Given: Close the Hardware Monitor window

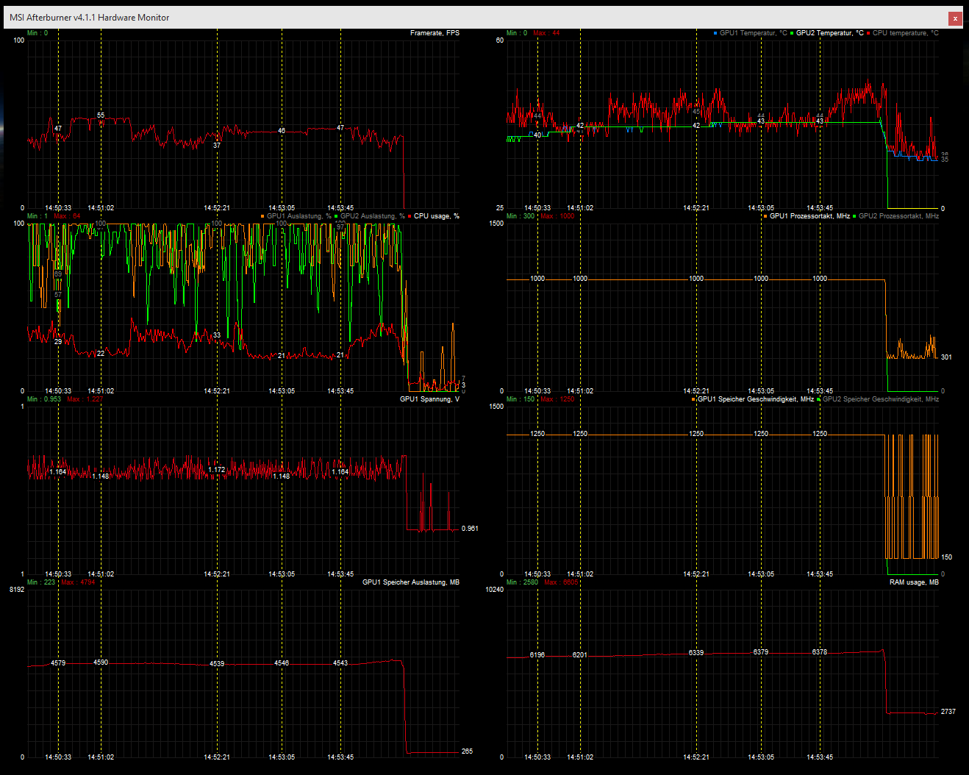Looking at the screenshot, I should point(955,18).
